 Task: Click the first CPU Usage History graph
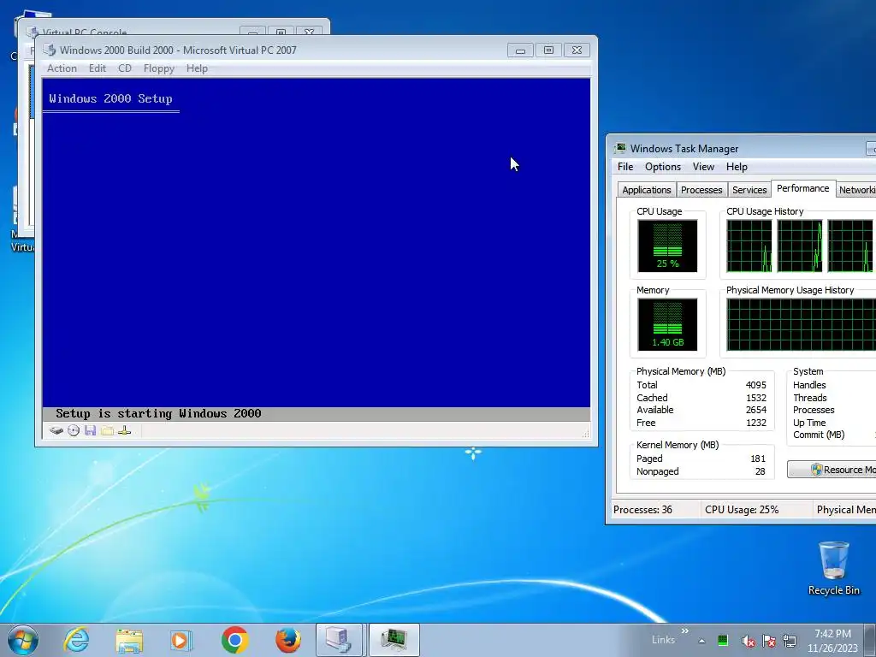(x=749, y=246)
